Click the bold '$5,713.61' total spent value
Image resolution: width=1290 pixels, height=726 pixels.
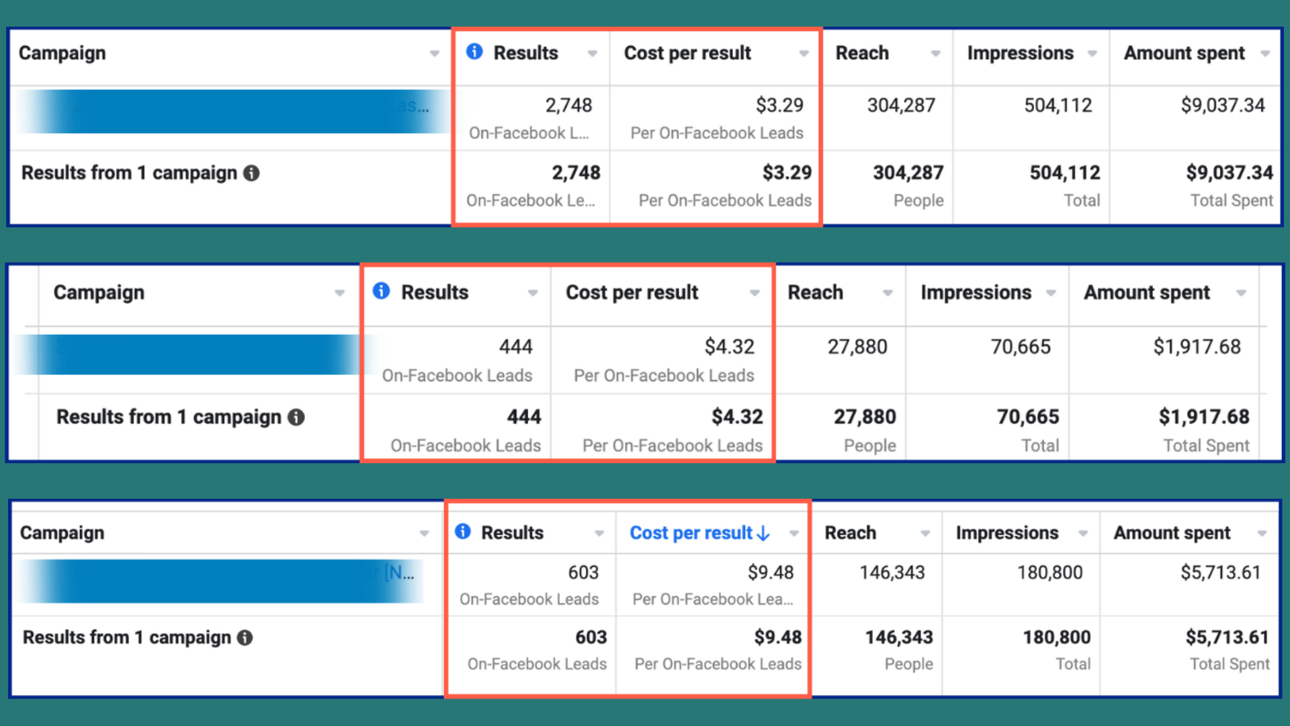(1227, 637)
